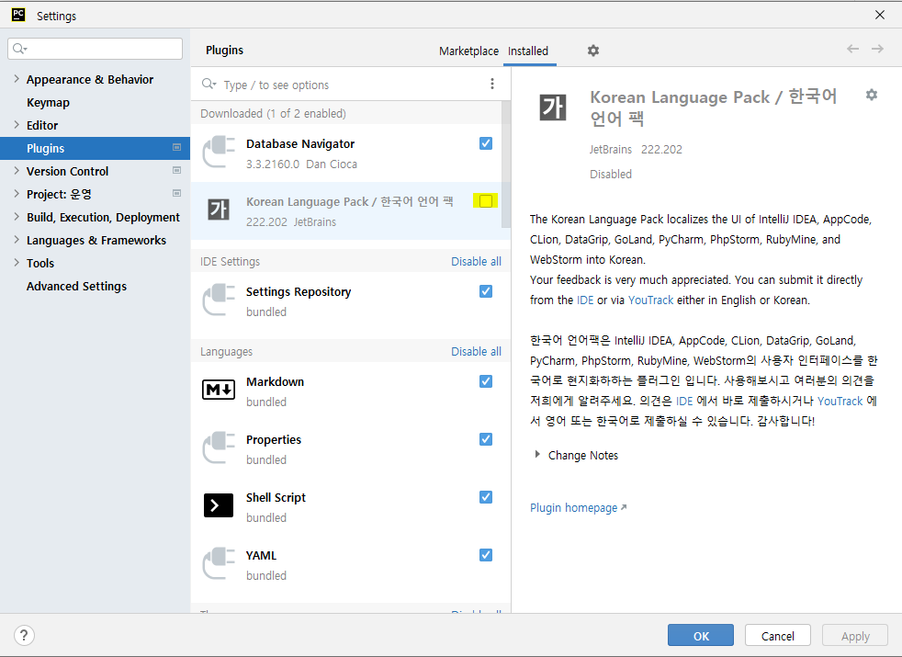
Task: Click Disable all for IDE Settings
Action: pyautogui.click(x=476, y=261)
